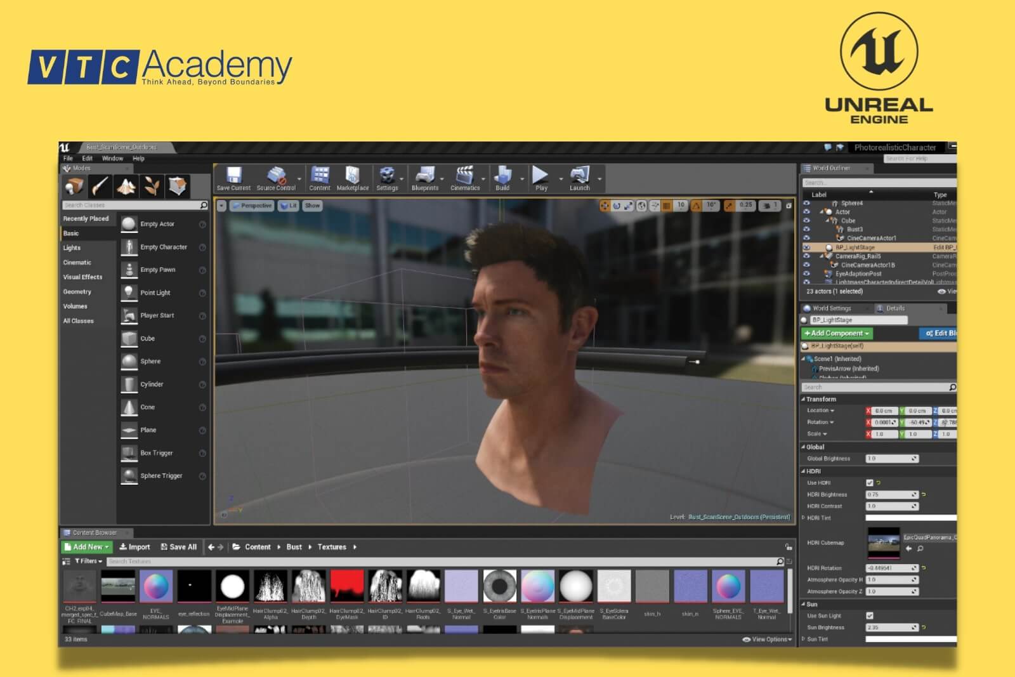
Task: Select the Foliage mode icon
Action: coord(152,186)
